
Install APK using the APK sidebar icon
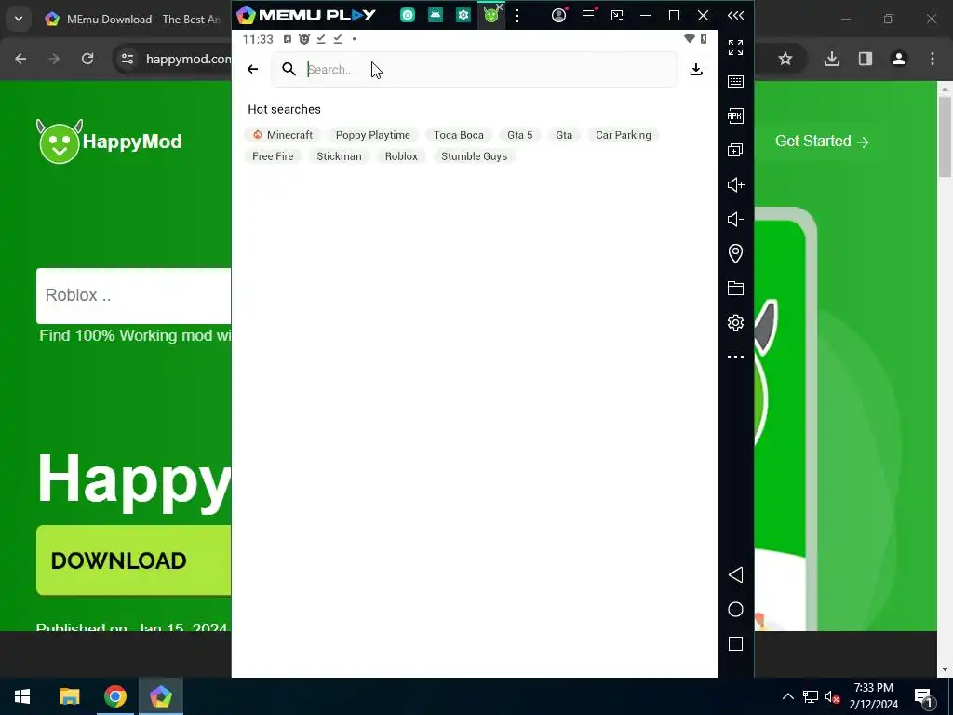tap(735, 115)
